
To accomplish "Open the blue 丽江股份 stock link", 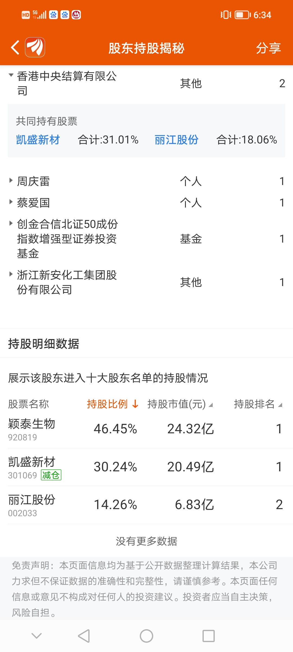I will pos(177,140).
